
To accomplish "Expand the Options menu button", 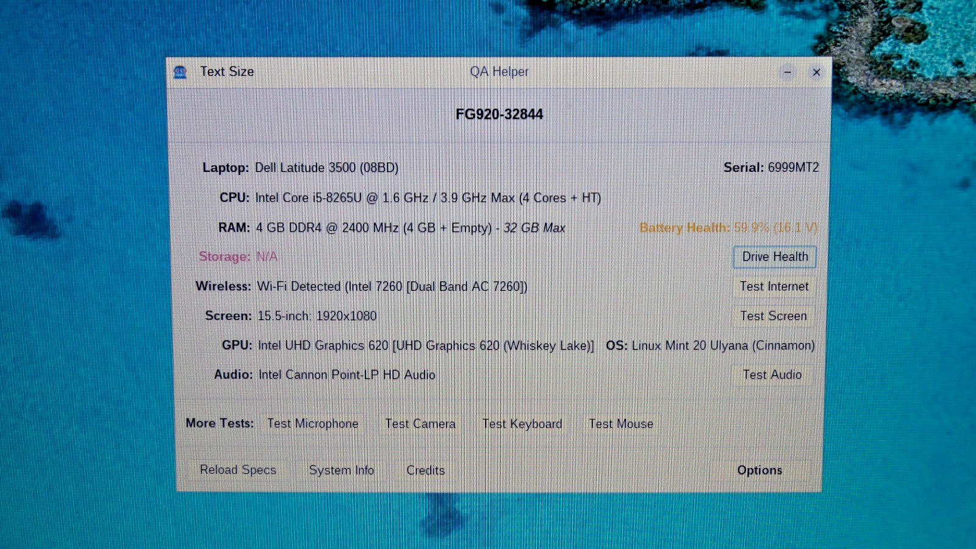I will click(x=759, y=470).
